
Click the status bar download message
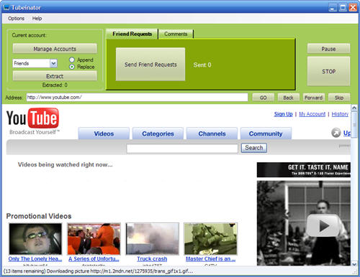[99, 271]
